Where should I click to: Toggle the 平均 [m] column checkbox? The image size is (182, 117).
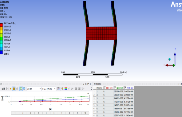[x=125, y=88]
